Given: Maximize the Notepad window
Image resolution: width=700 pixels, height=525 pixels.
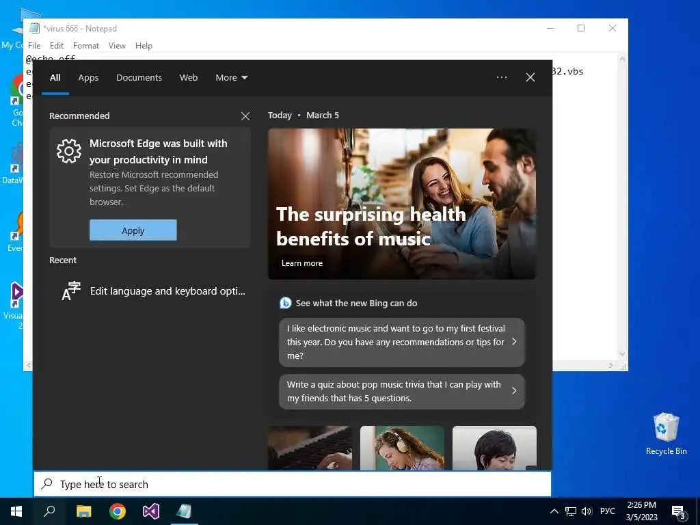Looking at the screenshot, I should pos(581,28).
